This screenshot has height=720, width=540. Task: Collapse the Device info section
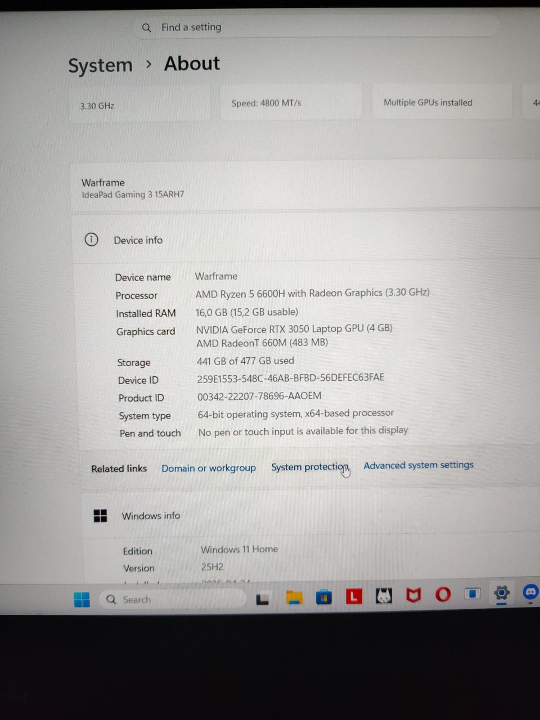coord(307,238)
